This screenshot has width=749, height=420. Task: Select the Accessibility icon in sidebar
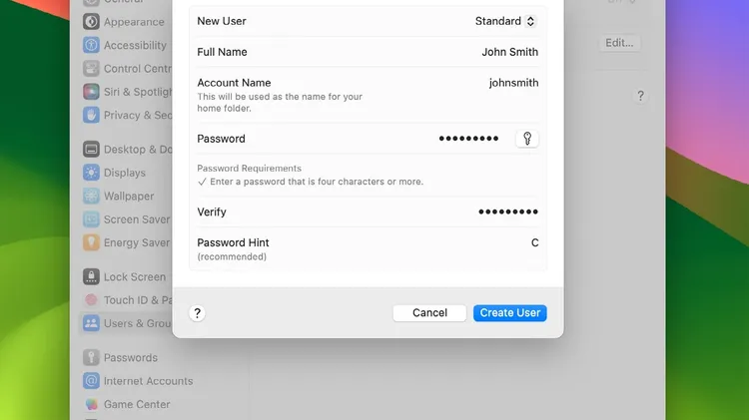point(91,45)
